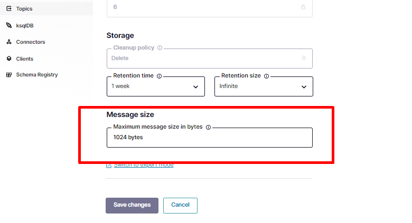Click the Schema Registry sidebar icon
This screenshot has width=412, height=223.
[x=9, y=75]
